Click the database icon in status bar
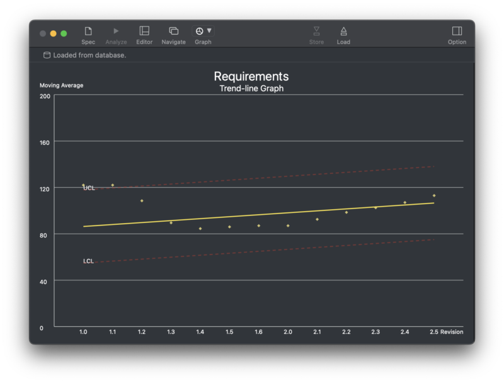 [x=47, y=55]
